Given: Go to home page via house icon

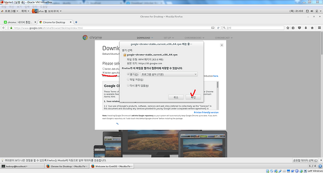Looking at the screenshot, I should (312, 28).
